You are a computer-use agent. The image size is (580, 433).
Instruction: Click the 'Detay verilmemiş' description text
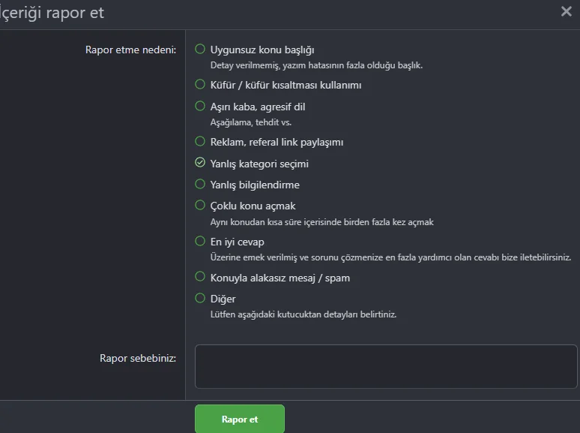316,65
